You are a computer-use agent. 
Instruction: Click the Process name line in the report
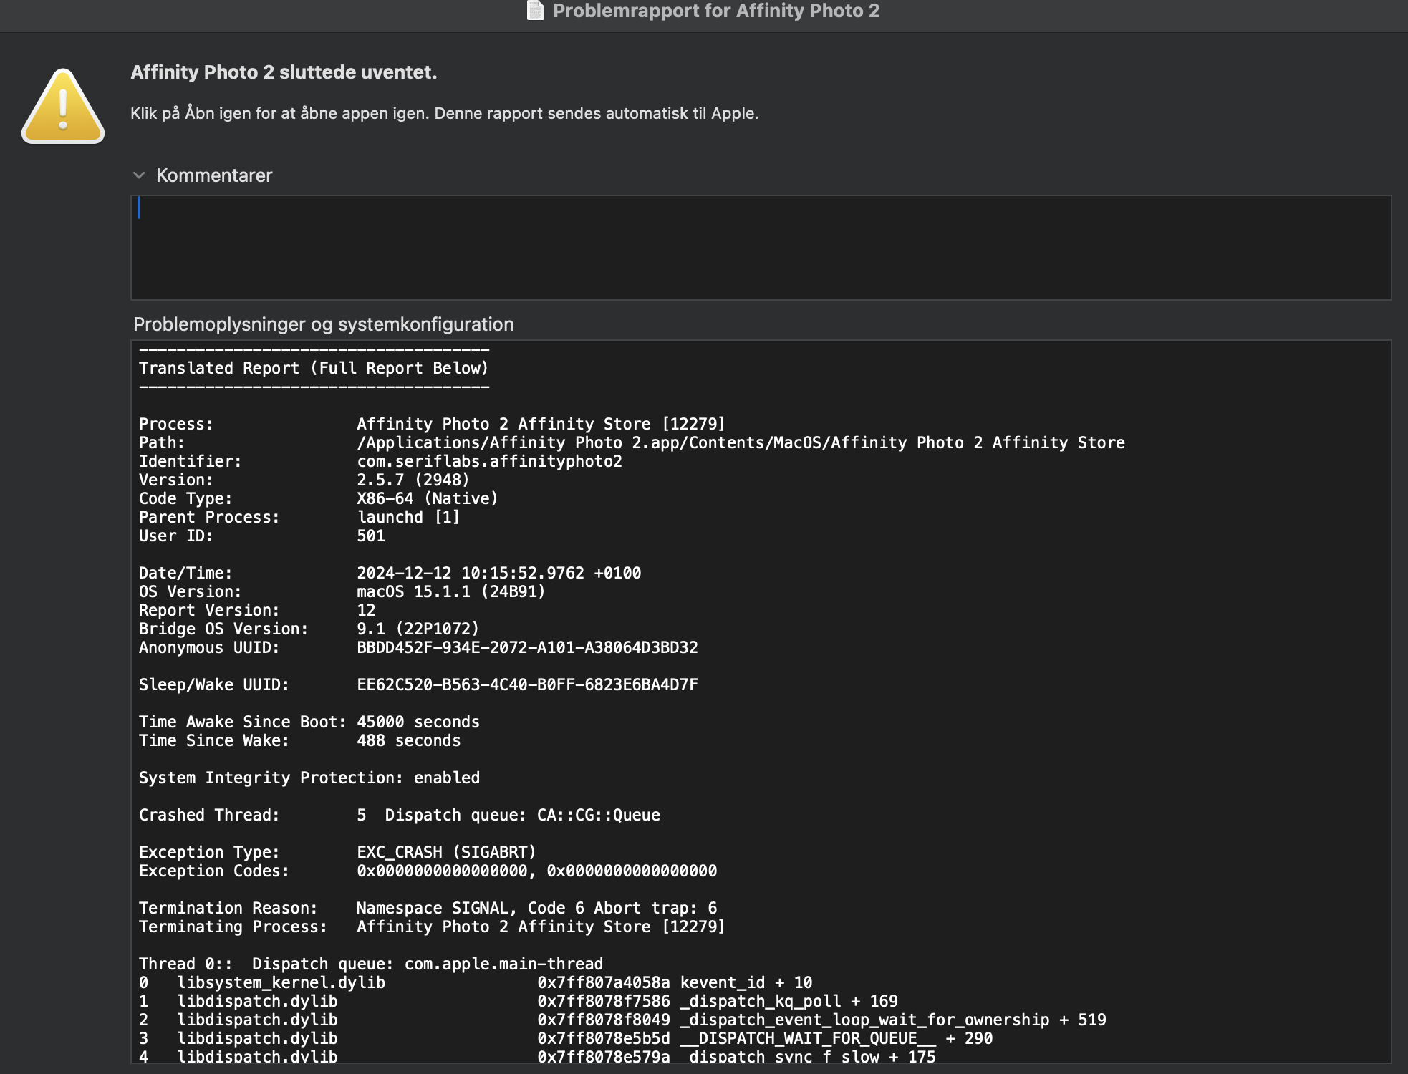[541, 424]
